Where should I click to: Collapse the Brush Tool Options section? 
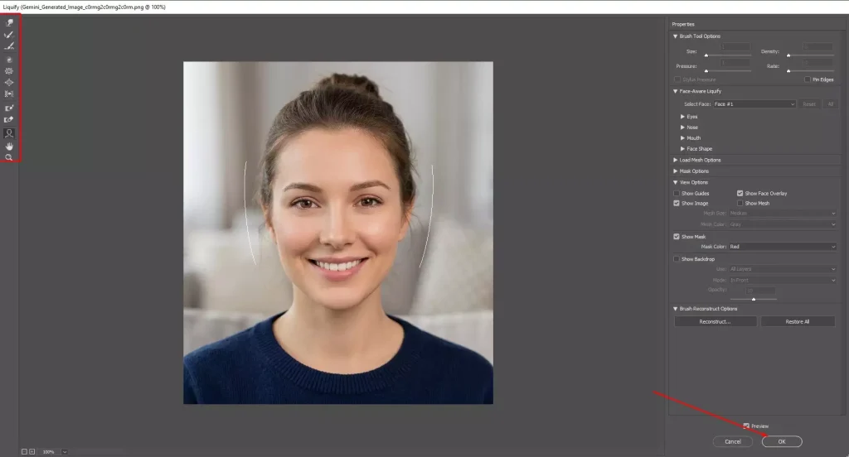(x=675, y=36)
